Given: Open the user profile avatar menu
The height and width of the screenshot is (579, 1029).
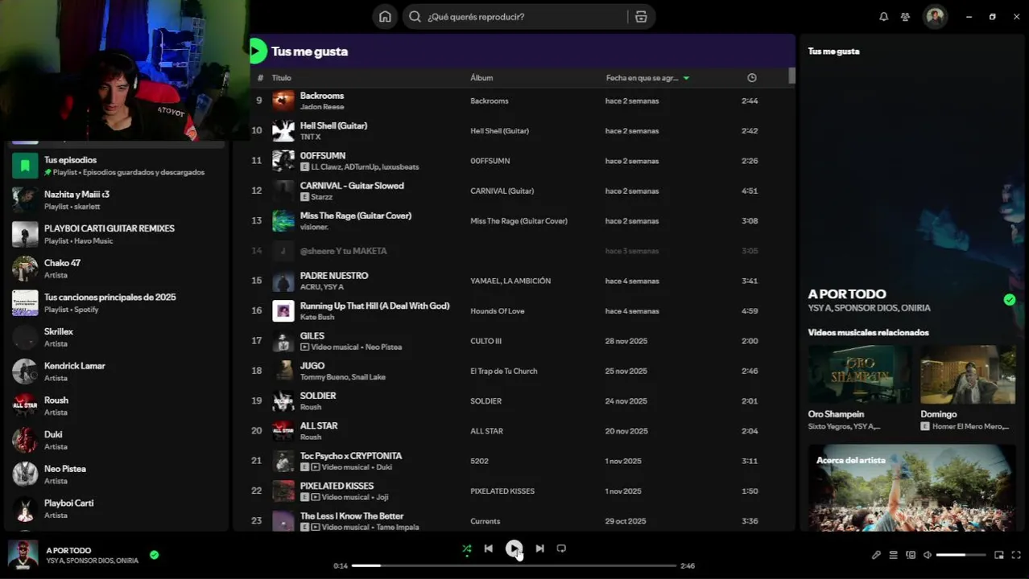Looking at the screenshot, I should (935, 17).
